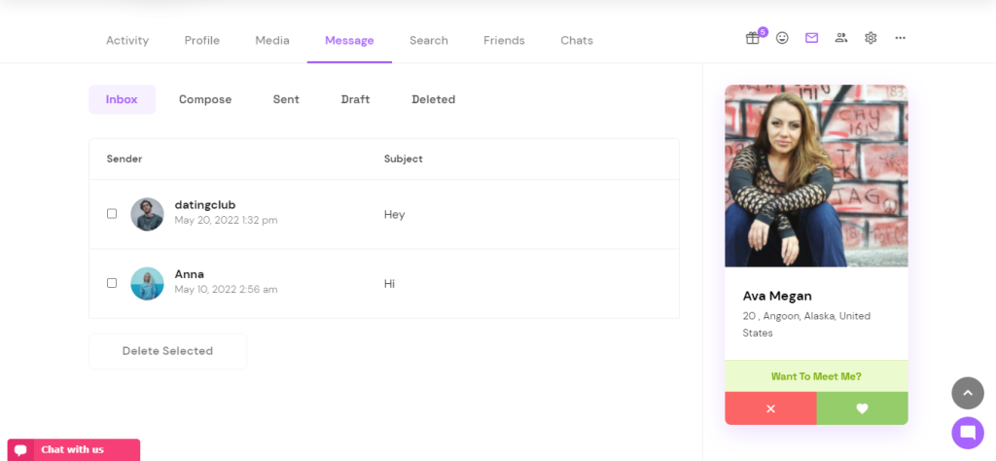Open the Profile tab

point(202,40)
